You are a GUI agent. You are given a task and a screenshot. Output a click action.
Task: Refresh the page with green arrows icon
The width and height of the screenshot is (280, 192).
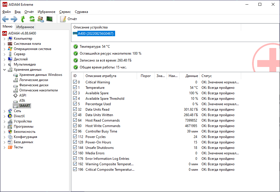(32, 19)
